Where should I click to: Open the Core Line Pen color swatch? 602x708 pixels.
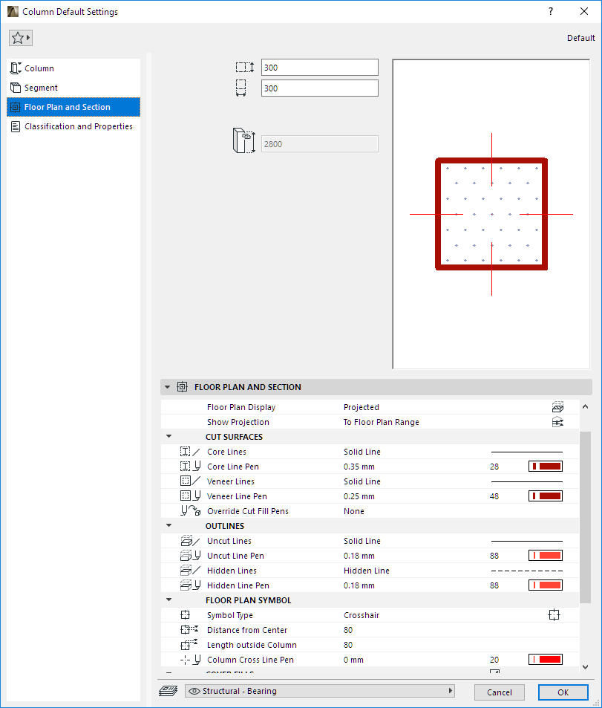point(546,467)
